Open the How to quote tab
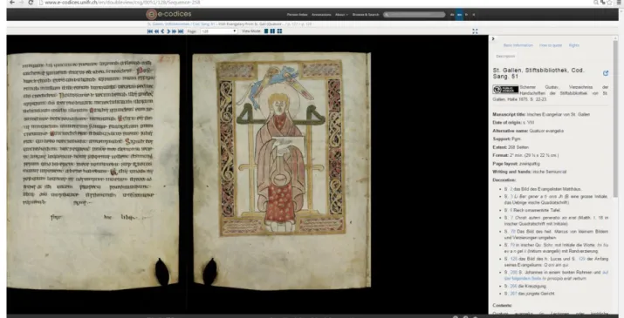The height and width of the screenshot is (318, 624). coord(551,45)
